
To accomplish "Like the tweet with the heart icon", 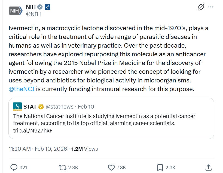I will tap(111, 167).
